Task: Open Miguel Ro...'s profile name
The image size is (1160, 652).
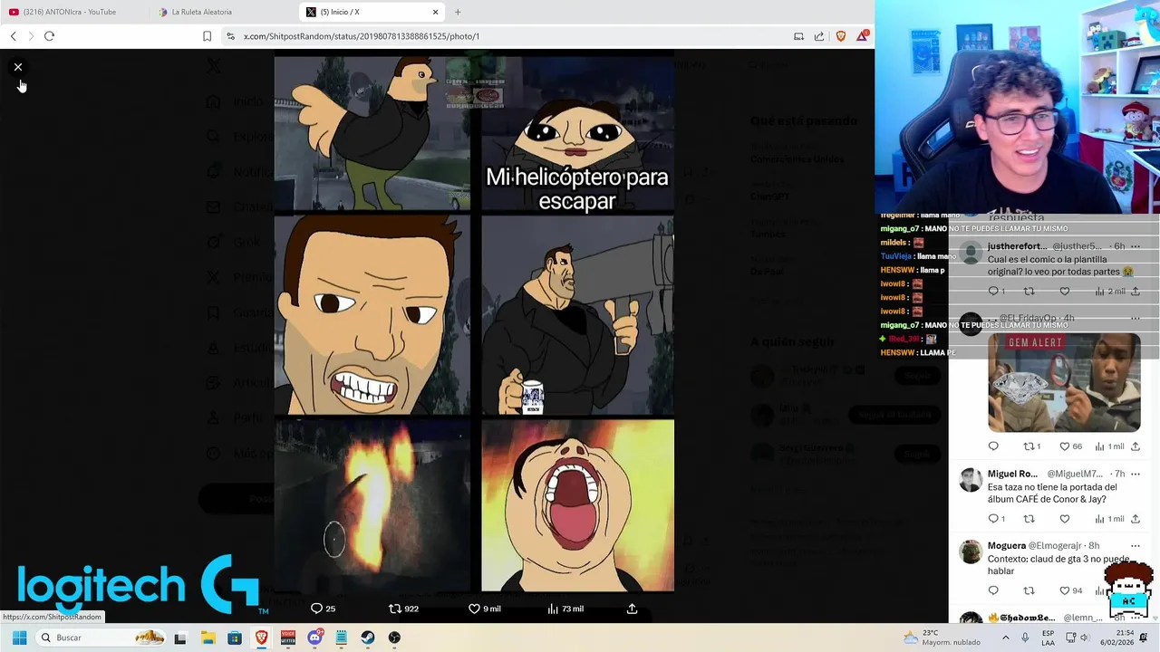Action: tap(1012, 474)
